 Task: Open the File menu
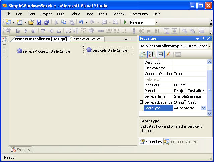8,14
